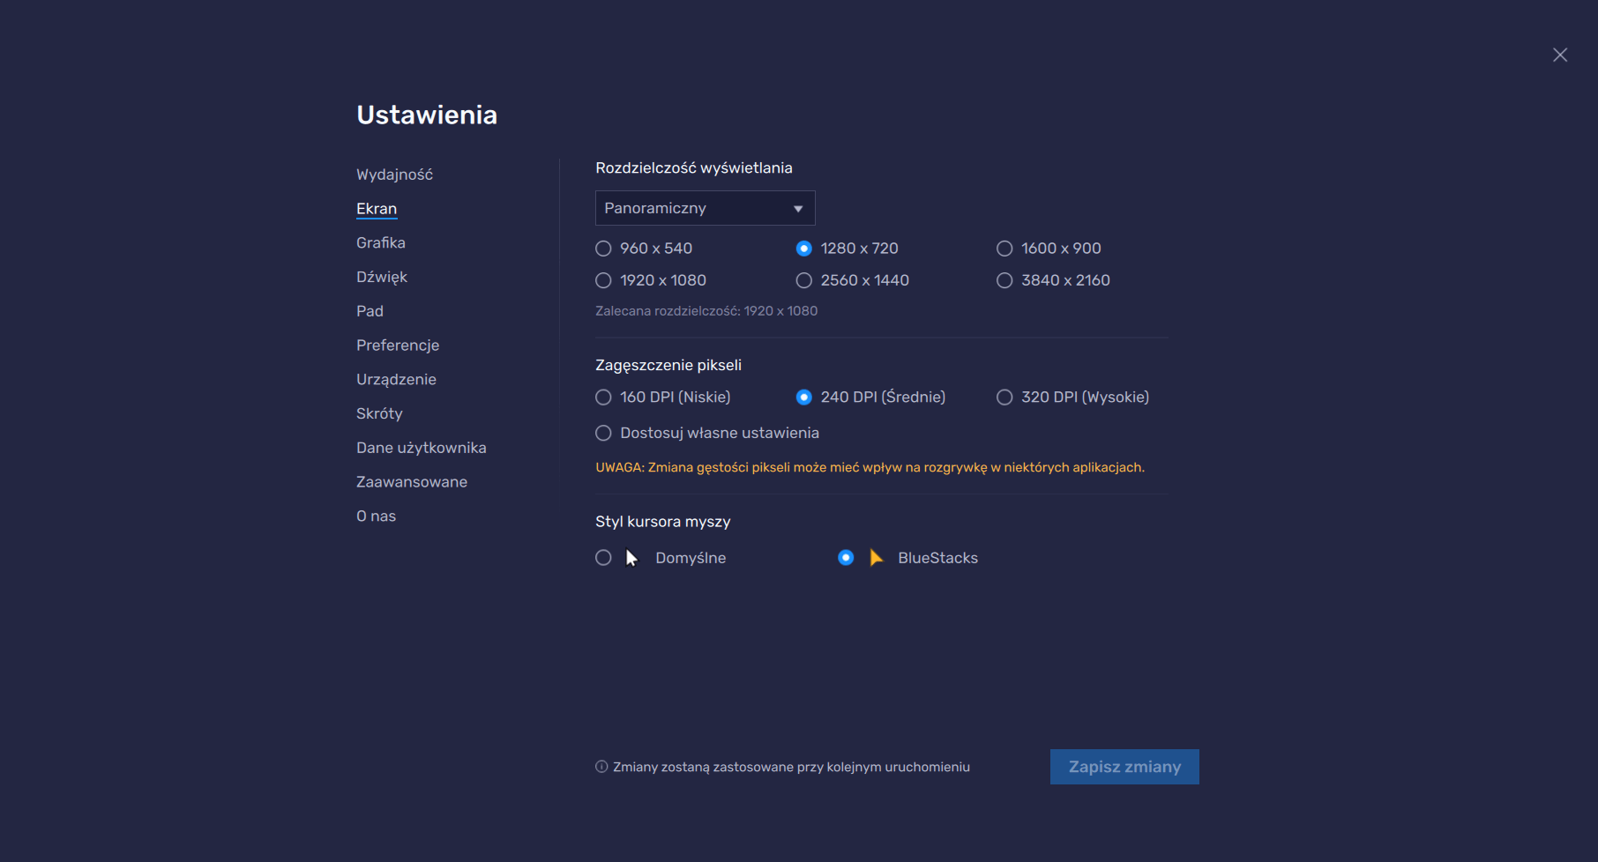Switch to Pad settings

point(370,311)
